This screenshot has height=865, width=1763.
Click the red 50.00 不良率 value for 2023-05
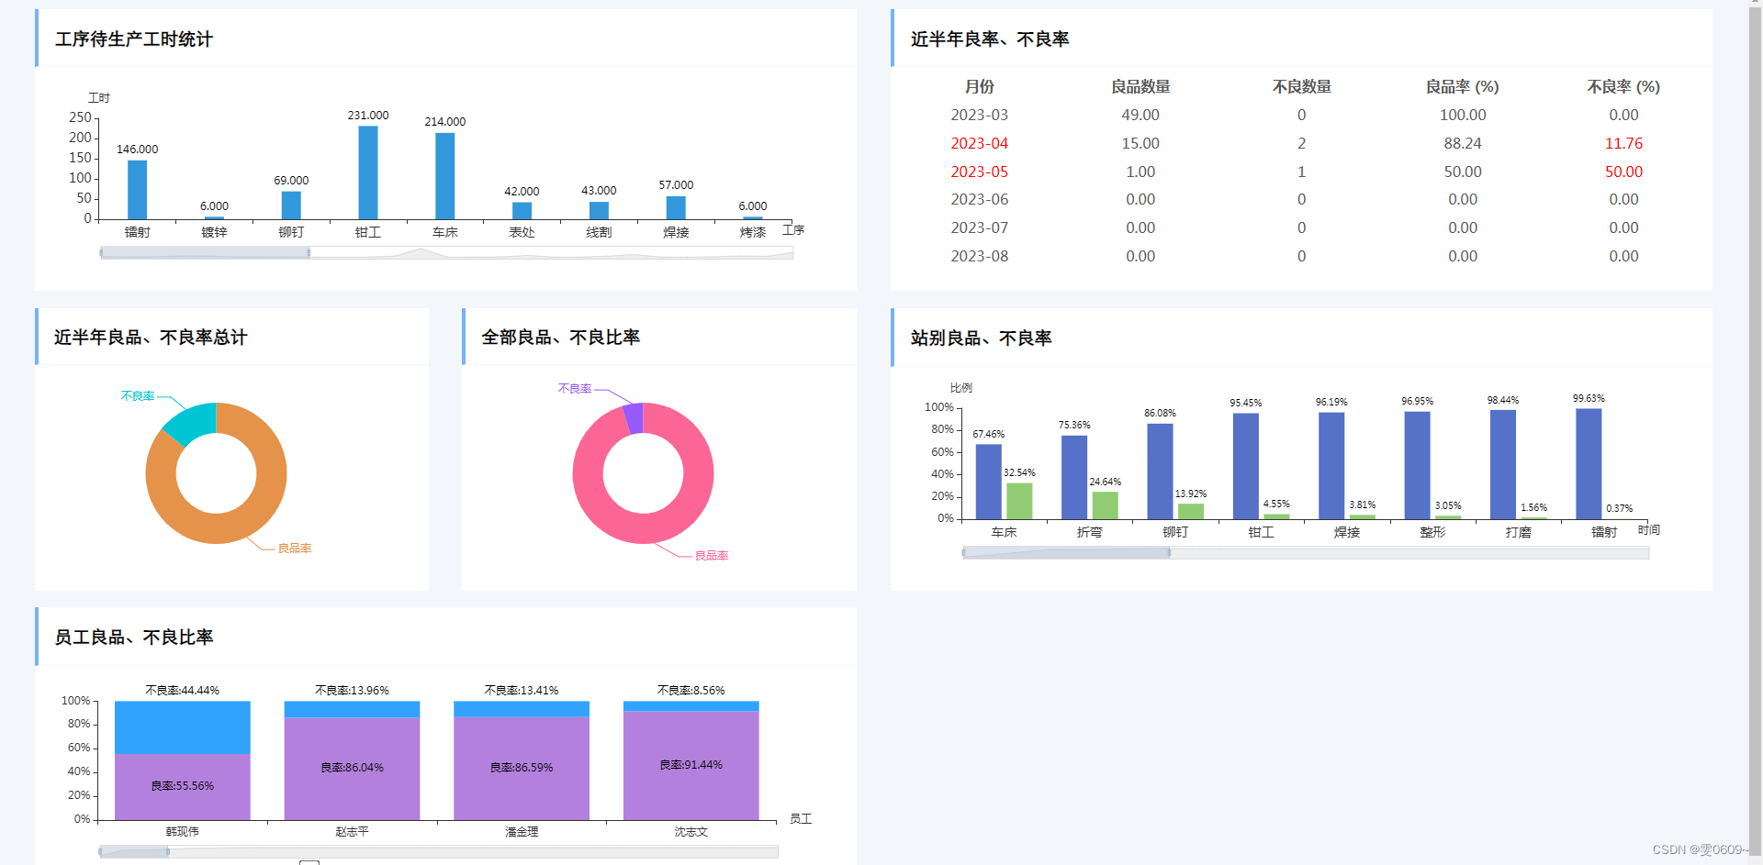click(1623, 172)
